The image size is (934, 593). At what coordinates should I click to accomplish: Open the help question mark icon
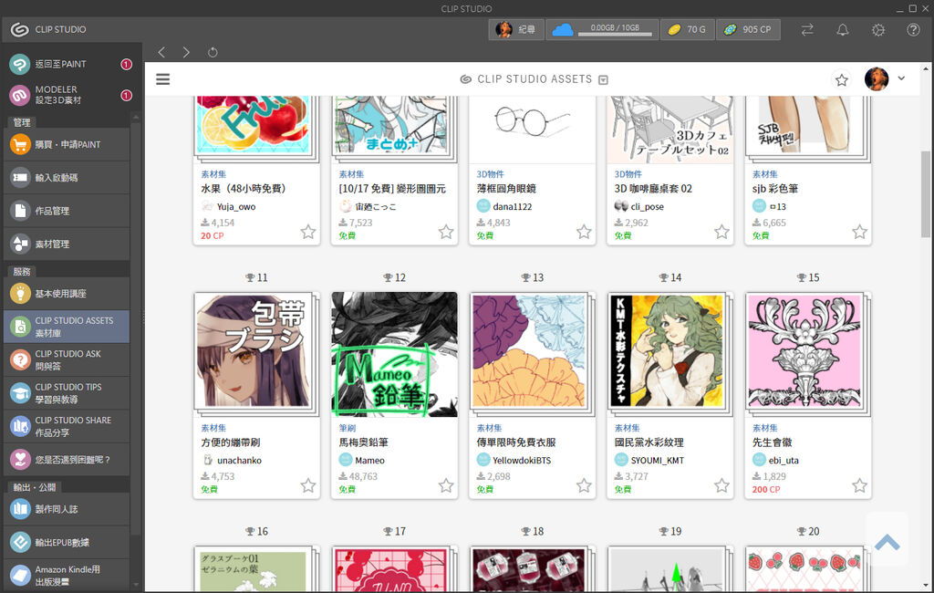pyautogui.click(x=912, y=30)
